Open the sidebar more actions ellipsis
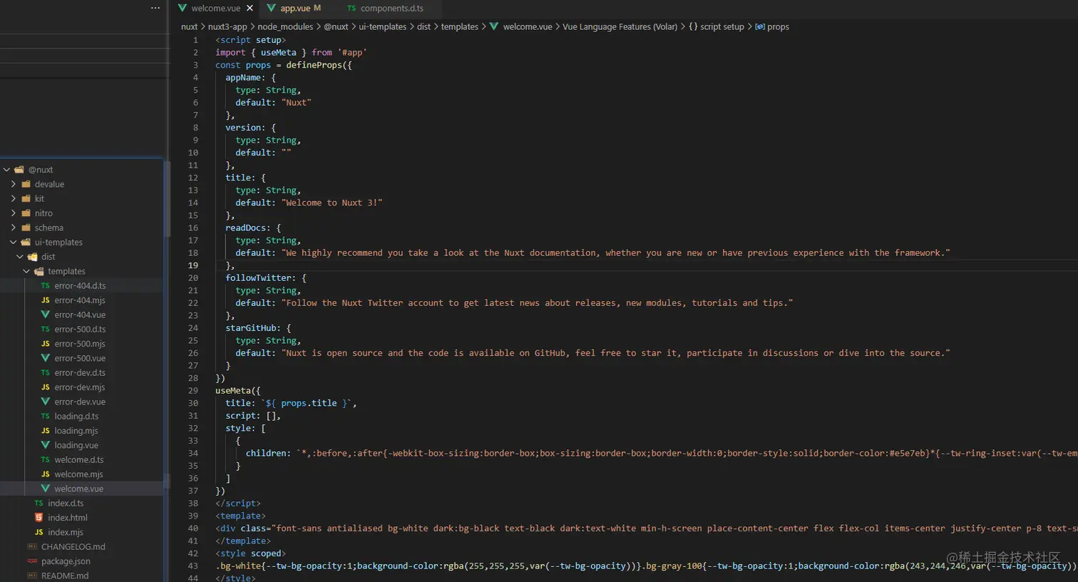The width and height of the screenshot is (1078, 582). (155, 8)
